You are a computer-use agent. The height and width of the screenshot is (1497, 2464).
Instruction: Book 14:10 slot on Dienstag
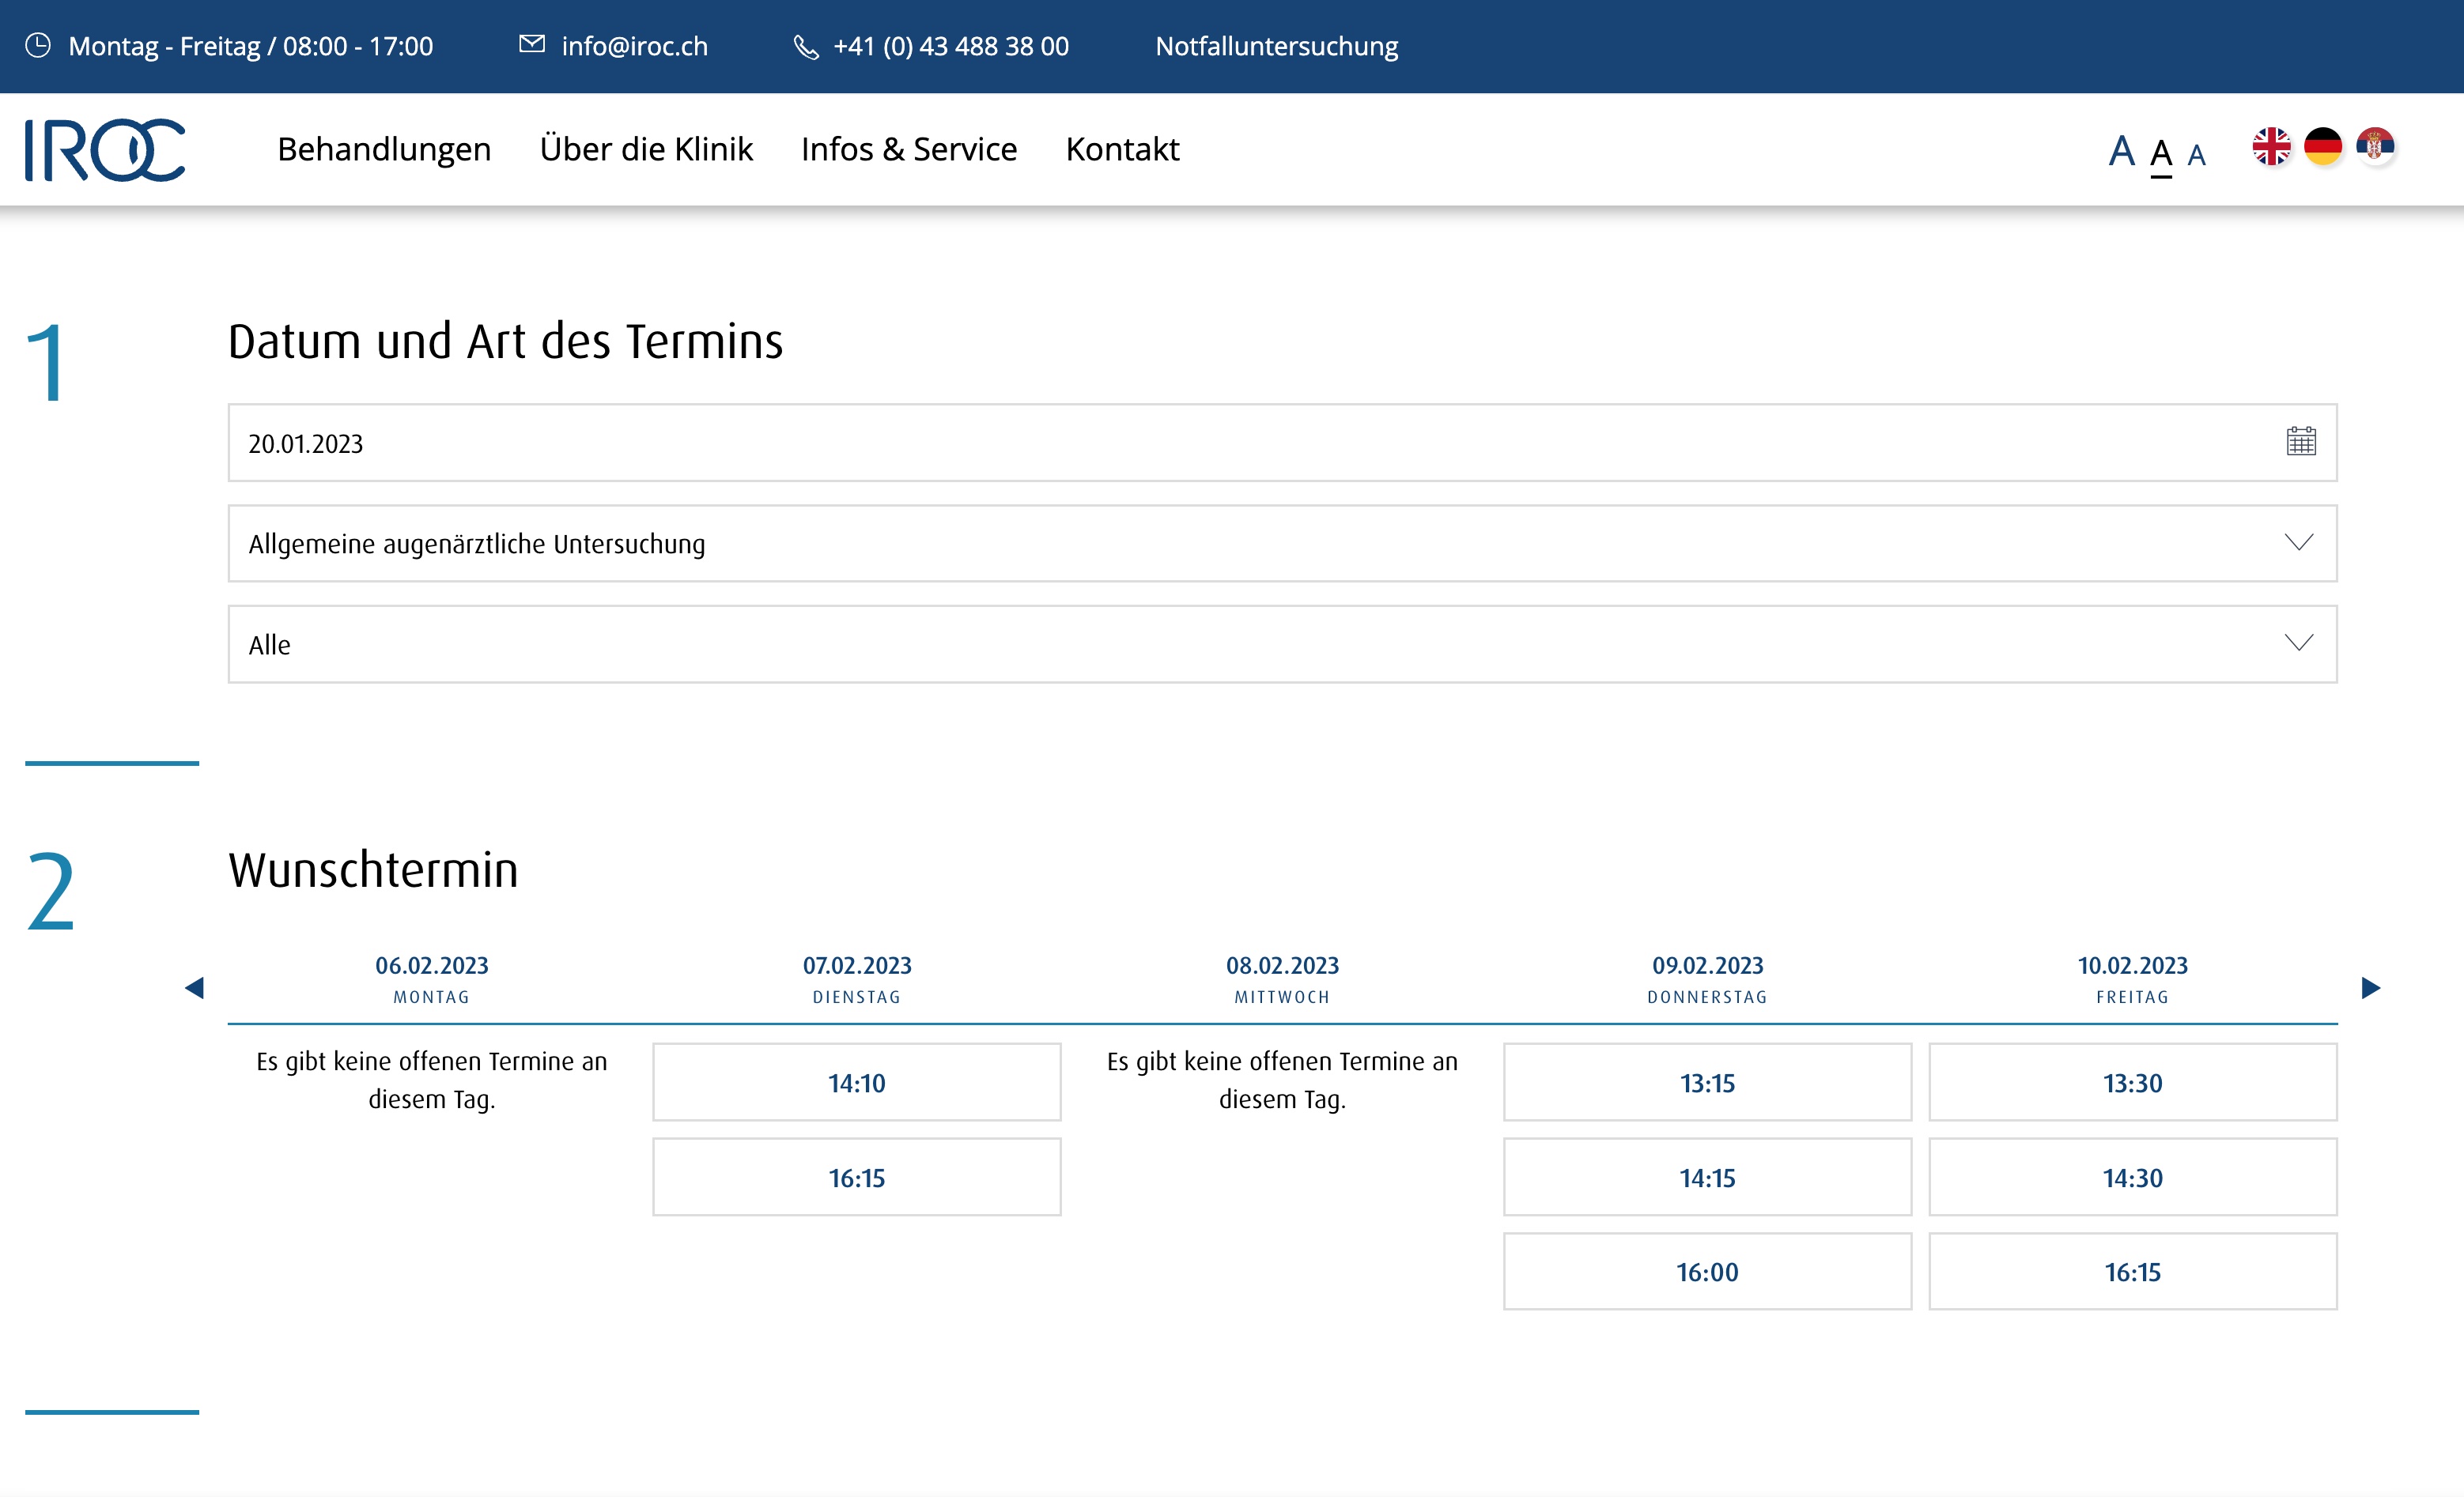tap(856, 1082)
